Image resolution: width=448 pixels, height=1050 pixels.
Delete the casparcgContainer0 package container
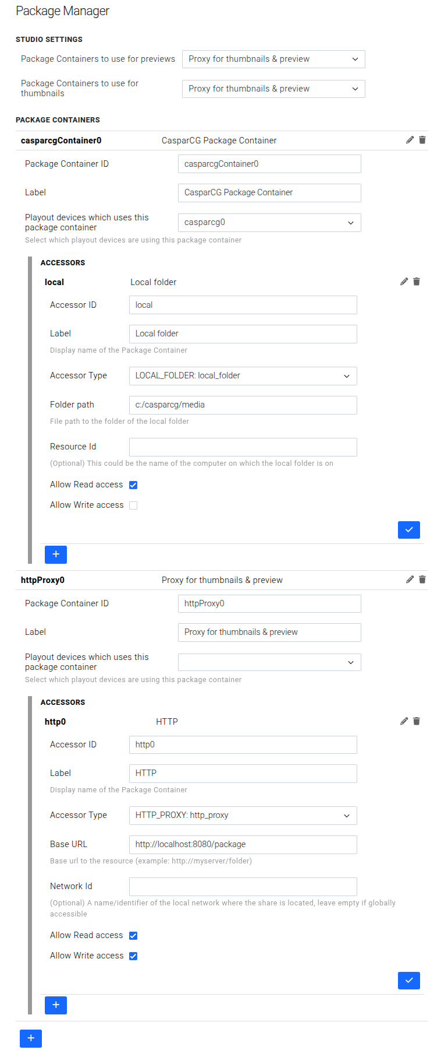pos(422,140)
